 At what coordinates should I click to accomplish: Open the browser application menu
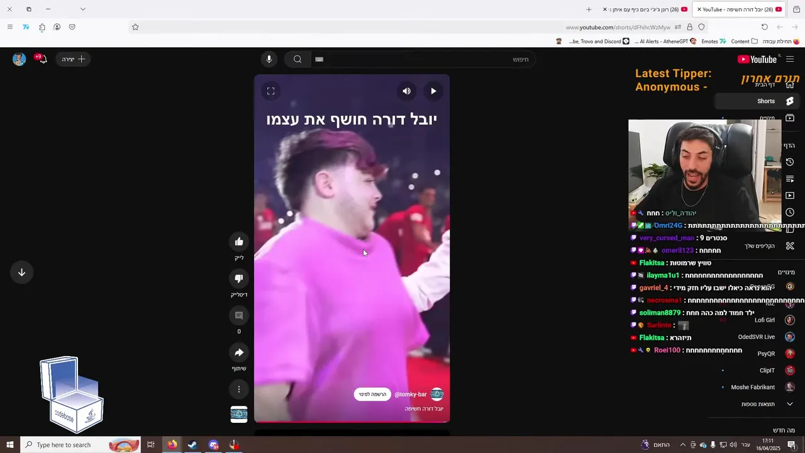pyautogui.click(x=9, y=27)
